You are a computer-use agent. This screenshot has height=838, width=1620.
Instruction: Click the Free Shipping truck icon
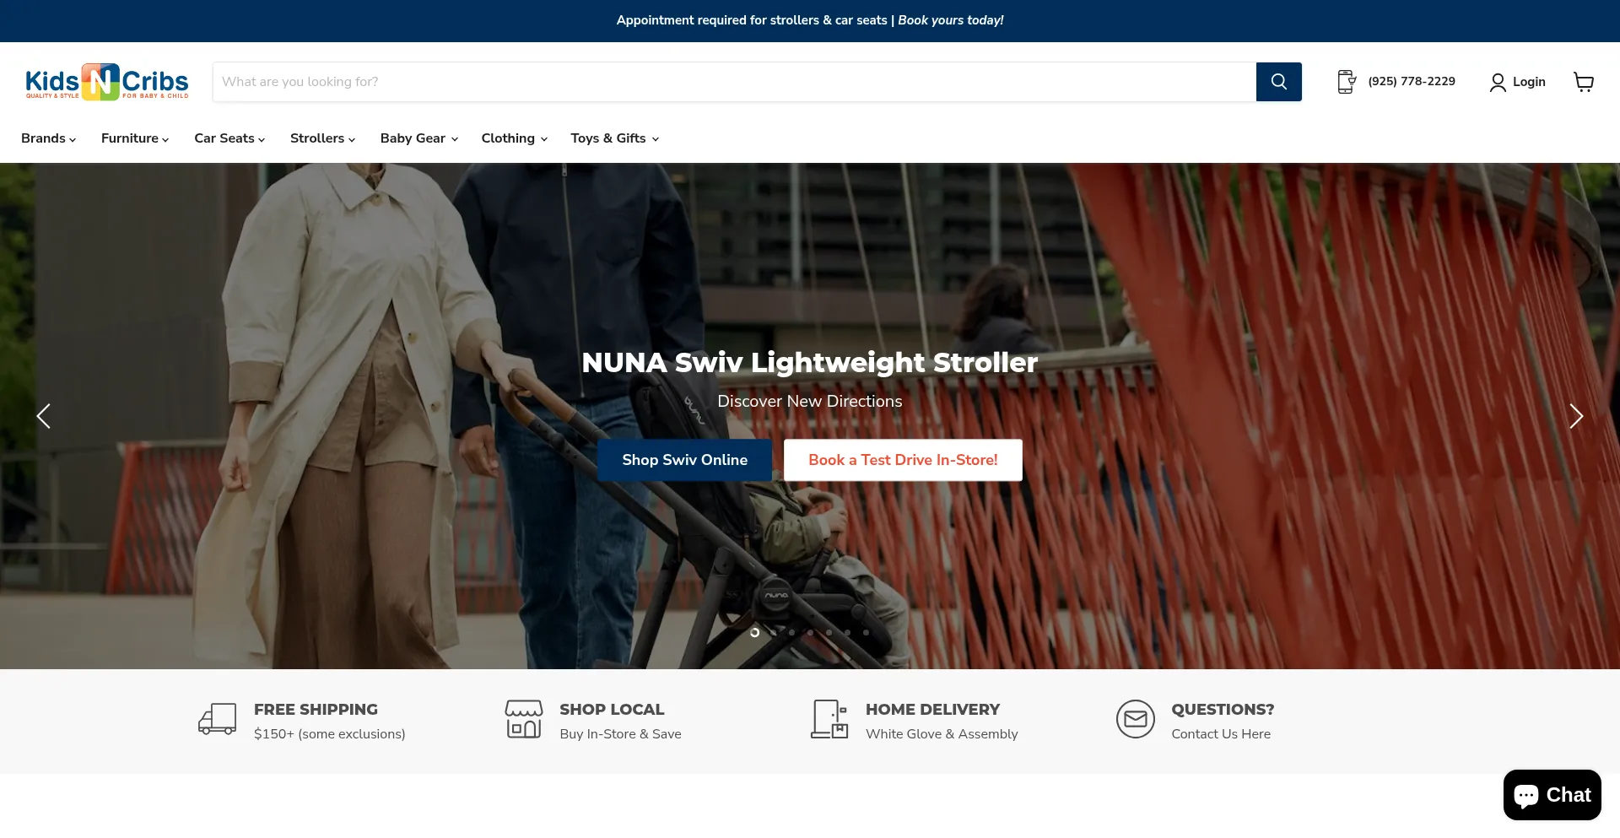[x=218, y=719]
